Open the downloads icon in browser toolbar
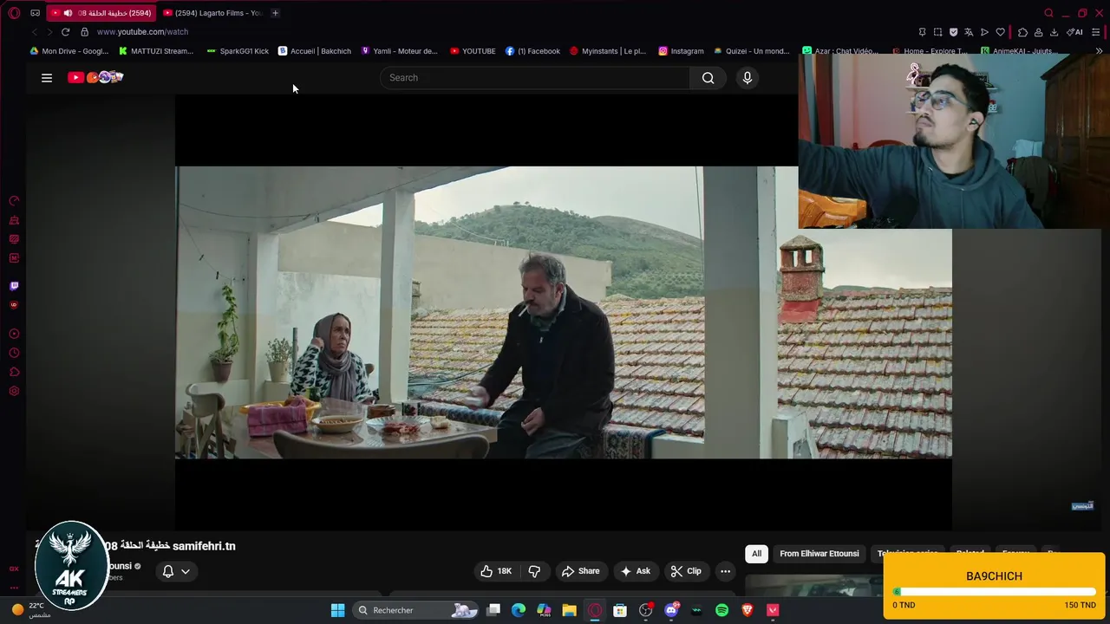Viewport: 1110px width, 624px height. (1054, 32)
